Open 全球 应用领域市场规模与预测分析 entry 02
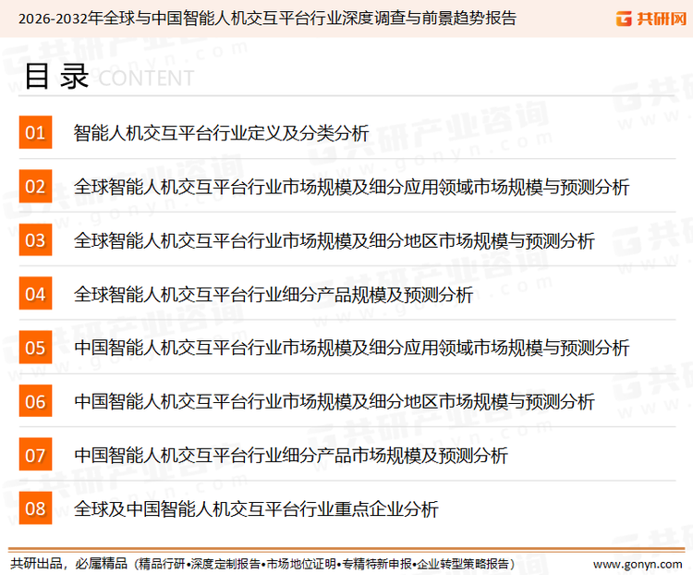The height and width of the screenshot is (575, 693). tap(352, 187)
